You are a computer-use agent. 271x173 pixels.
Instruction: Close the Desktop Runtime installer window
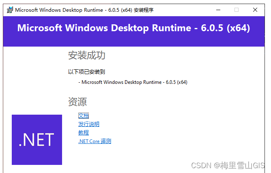[255, 10]
